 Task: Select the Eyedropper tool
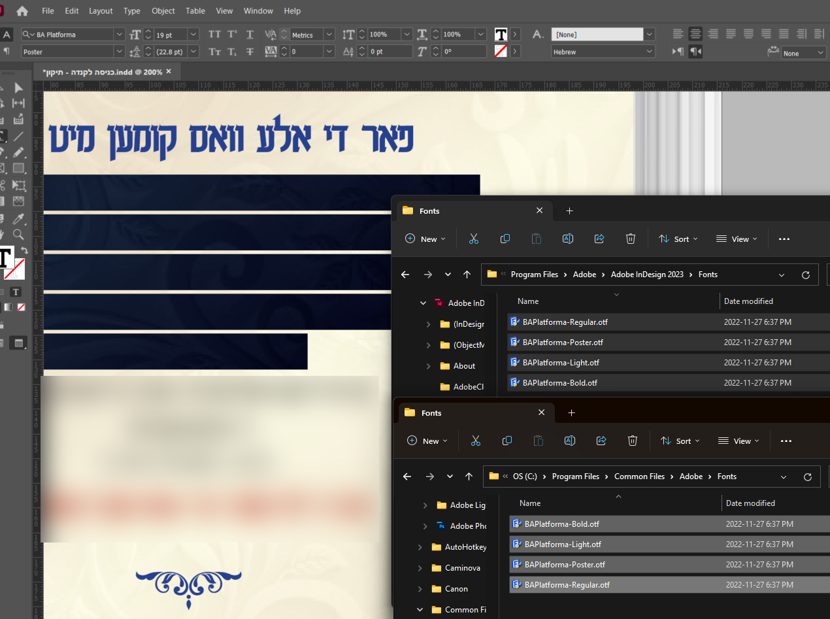[x=19, y=218]
